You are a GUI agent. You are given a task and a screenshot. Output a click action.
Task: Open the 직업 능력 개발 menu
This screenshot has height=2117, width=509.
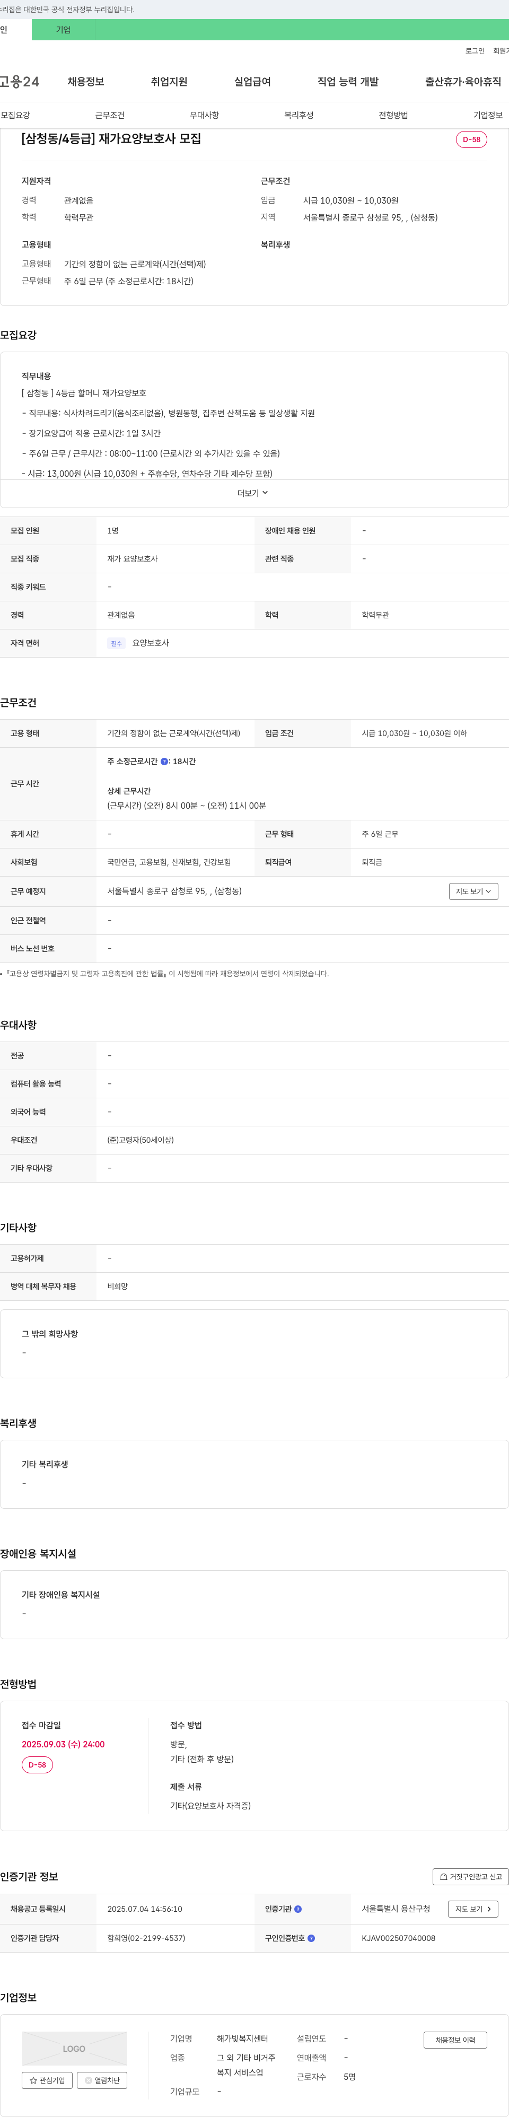coord(348,81)
